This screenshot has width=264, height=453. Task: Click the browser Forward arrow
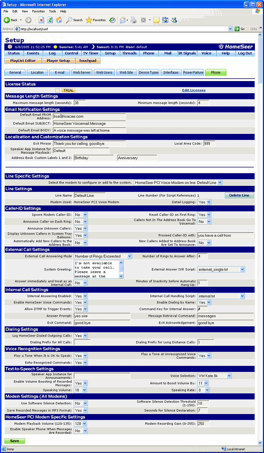(28, 20)
